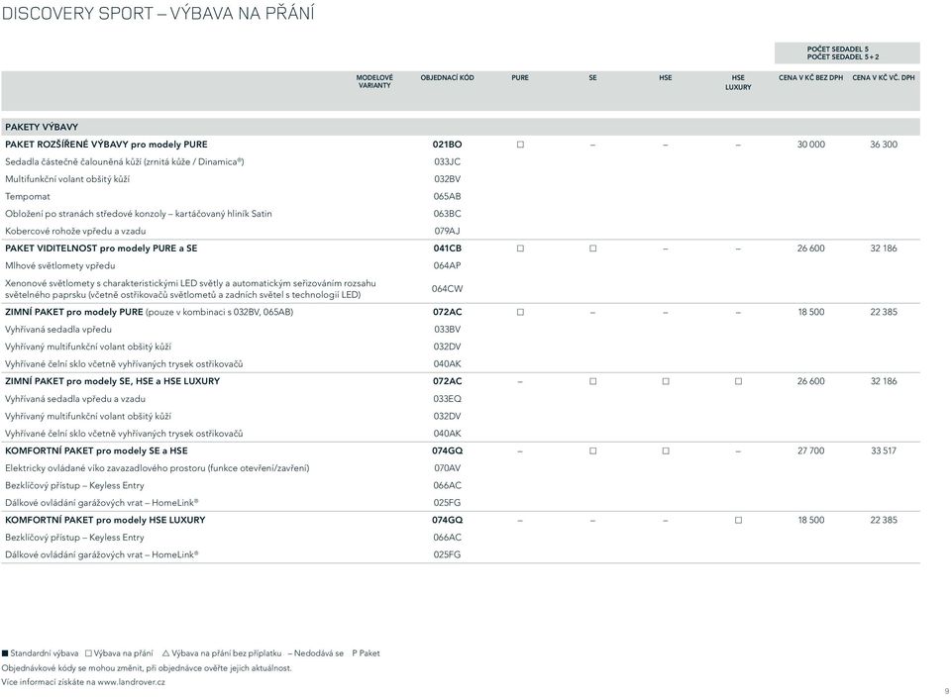Click HSE LUXURY square in KOMFORTNÍ PAKET HSE LUXURY row
This screenshot has height=698, width=951.
click(738, 521)
